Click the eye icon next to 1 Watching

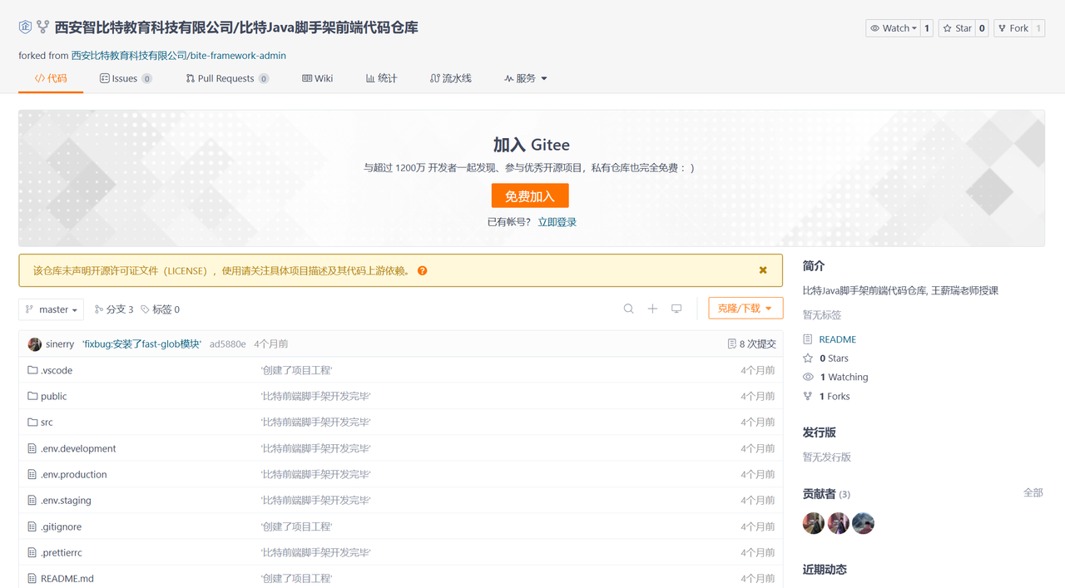[808, 377]
